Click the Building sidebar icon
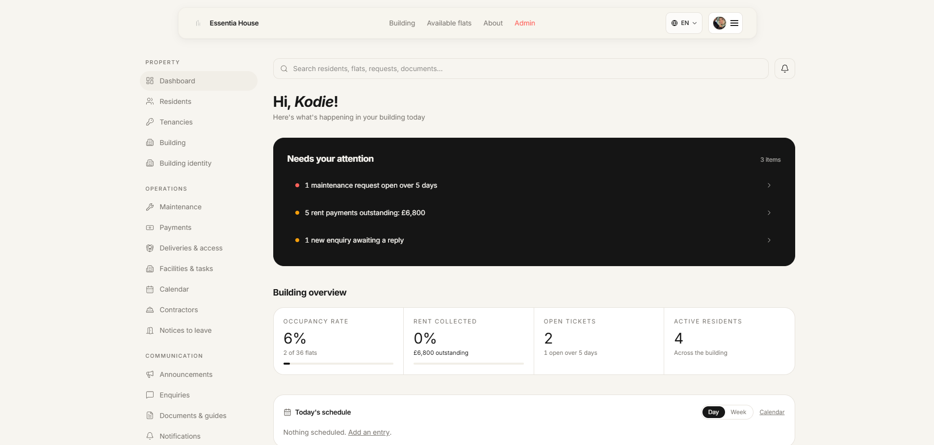The width and height of the screenshot is (934, 445). 150,143
